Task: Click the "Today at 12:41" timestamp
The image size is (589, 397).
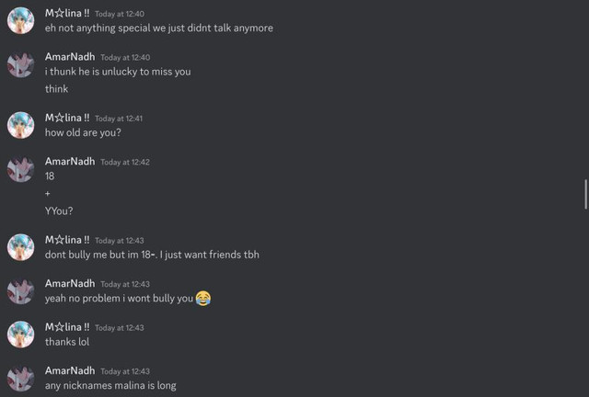Action: coord(119,119)
